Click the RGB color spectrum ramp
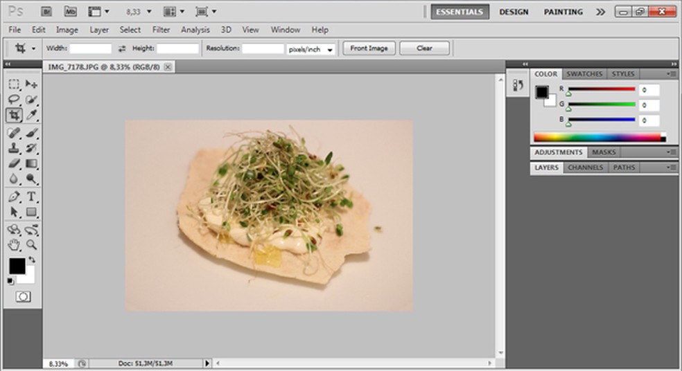The height and width of the screenshot is (371, 682). click(x=599, y=137)
